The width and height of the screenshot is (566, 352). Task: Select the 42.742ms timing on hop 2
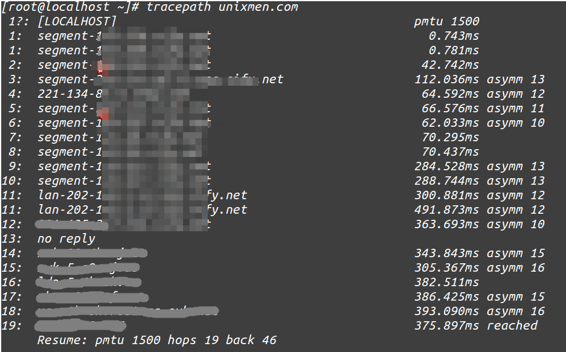click(x=450, y=65)
